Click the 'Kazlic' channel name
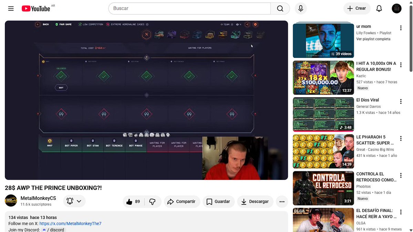 tap(361, 76)
